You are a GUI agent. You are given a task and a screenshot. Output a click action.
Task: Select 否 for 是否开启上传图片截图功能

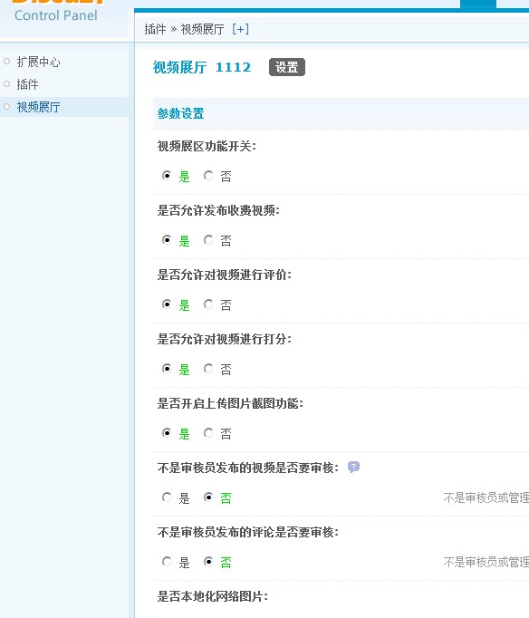(208, 433)
